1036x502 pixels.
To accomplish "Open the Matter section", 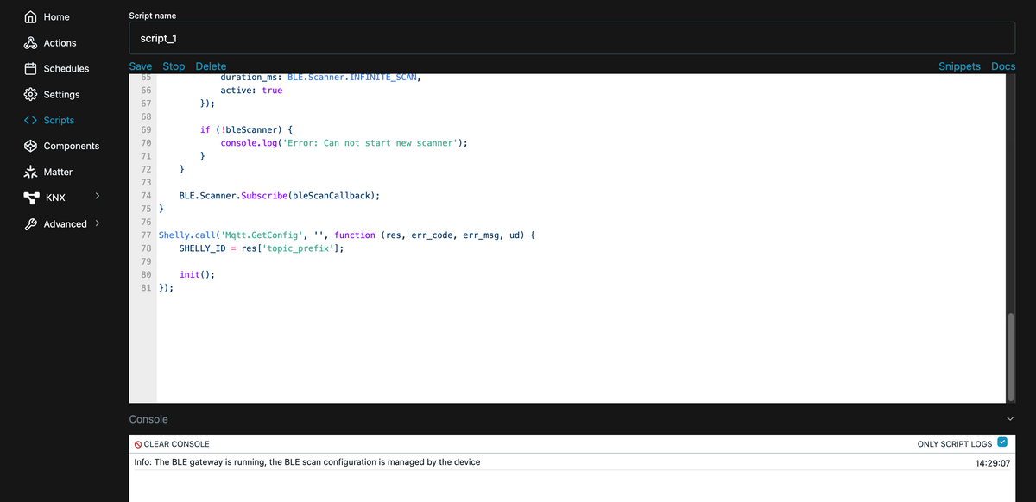I will (x=58, y=172).
